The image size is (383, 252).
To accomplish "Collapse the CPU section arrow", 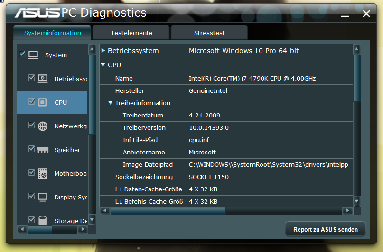I will tap(103, 65).
